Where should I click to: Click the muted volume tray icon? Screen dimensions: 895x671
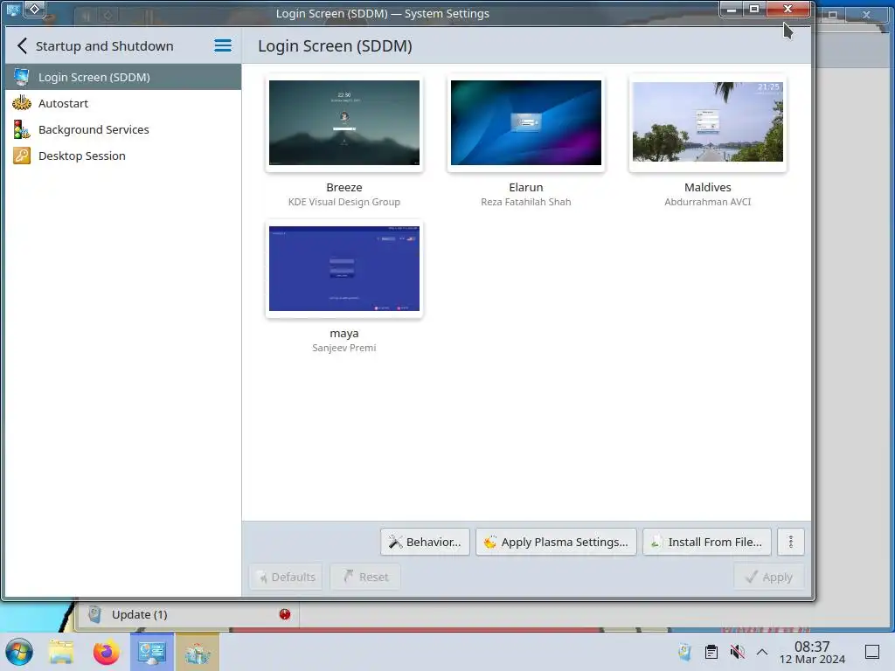(737, 652)
